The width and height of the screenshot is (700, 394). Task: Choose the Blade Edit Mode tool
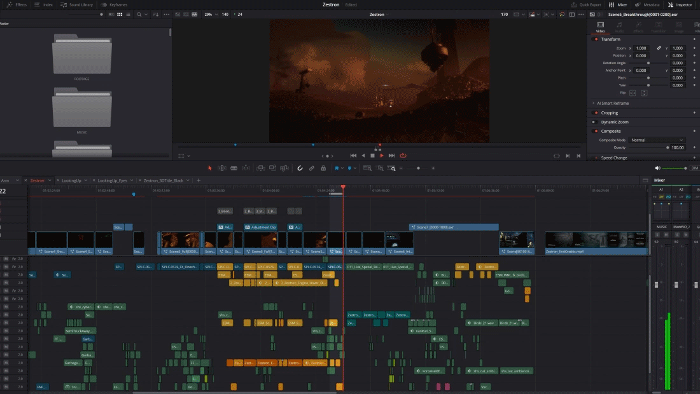click(x=234, y=168)
